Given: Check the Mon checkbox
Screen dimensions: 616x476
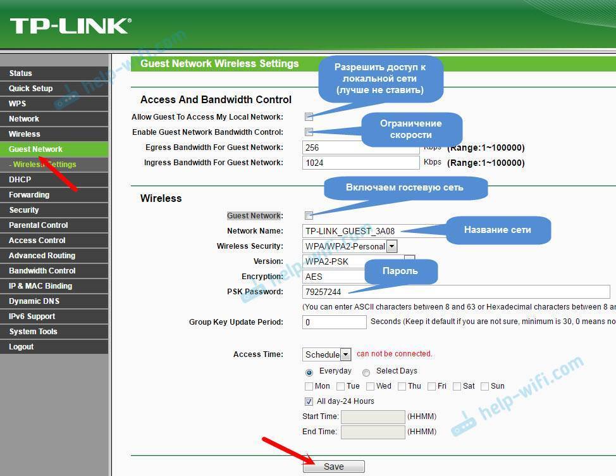Looking at the screenshot, I should (x=309, y=386).
